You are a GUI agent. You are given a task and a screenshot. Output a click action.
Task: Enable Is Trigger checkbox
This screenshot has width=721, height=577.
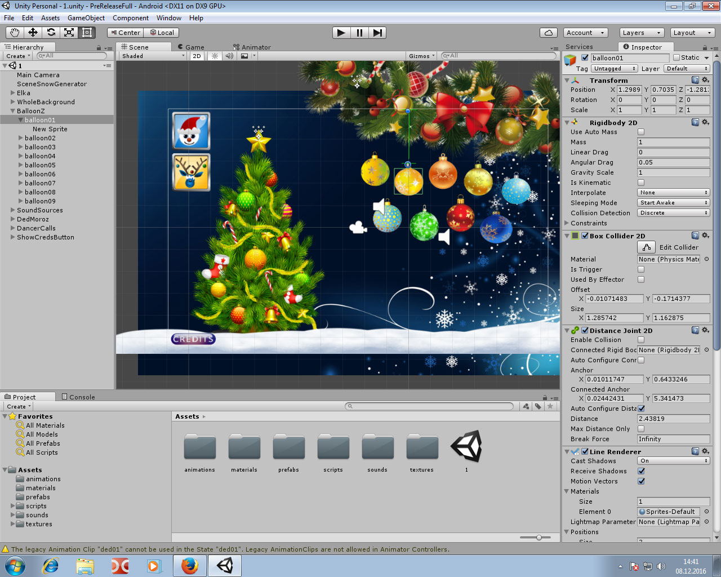coord(640,269)
